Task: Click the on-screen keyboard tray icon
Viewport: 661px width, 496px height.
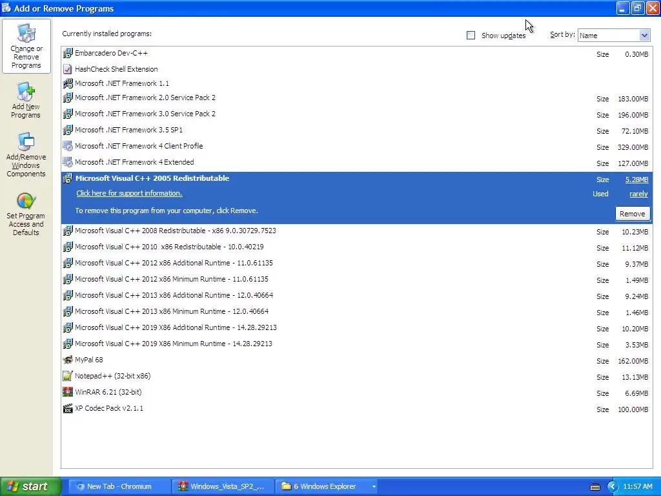Action: click(x=595, y=487)
